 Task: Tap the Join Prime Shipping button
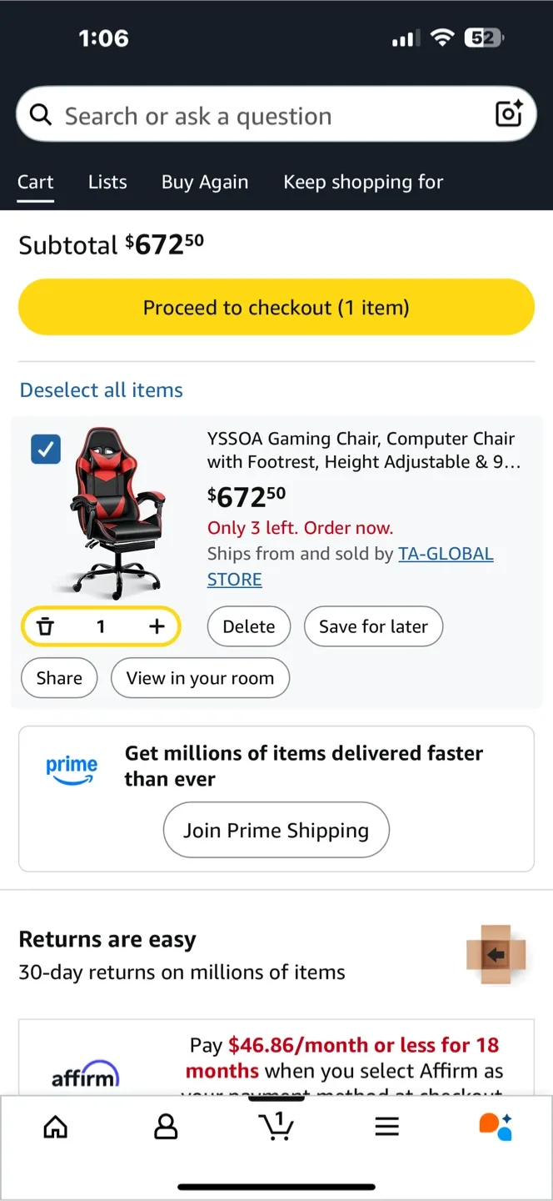click(276, 830)
